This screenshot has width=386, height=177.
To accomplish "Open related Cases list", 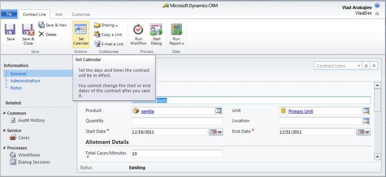I will pyautogui.click(x=19, y=138).
